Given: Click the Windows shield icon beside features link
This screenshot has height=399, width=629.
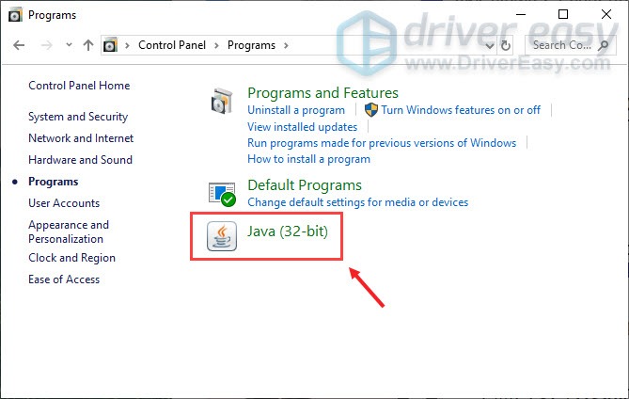Looking at the screenshot, I should pos(371,109).
